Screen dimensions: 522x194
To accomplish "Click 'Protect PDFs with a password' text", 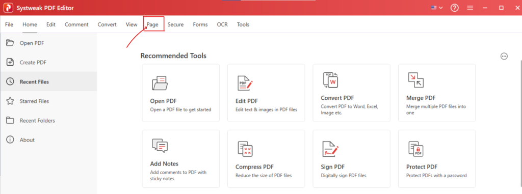I will [436, 175].
